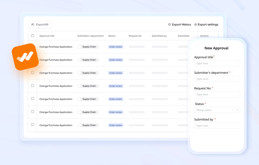Open Export settings link text

(208, 25)
